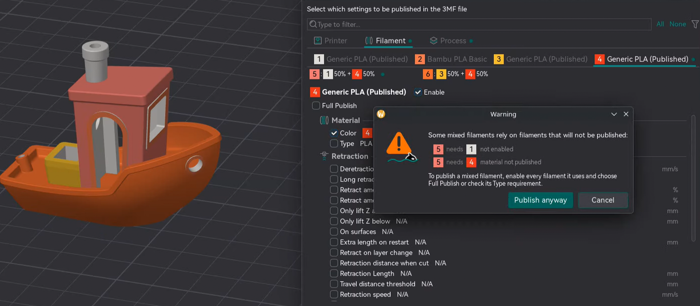The image size is (700, 306).
Task: Check the Only lift Z below checkbox
Action: (x=334, y=221)
